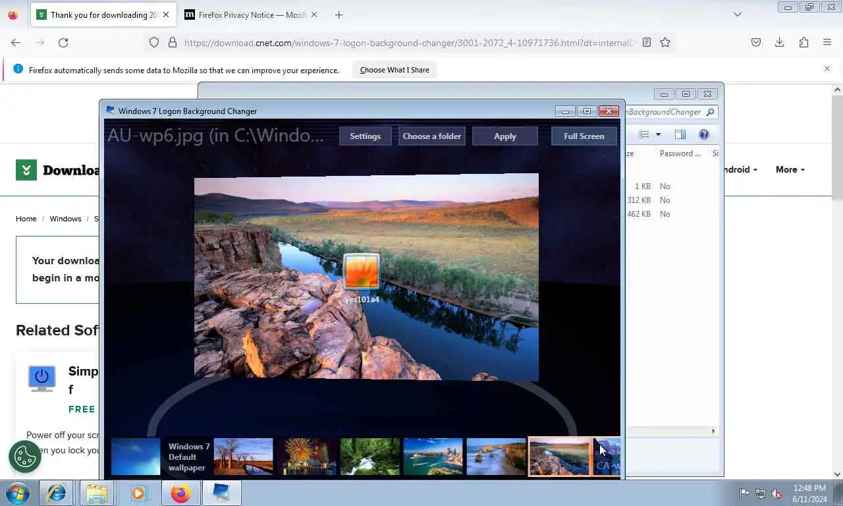Open a new Firefox tab
The image size is (843, 506).
[x=339, y=14]
